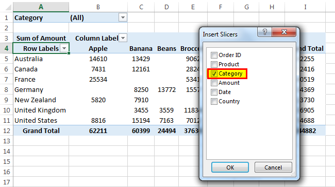
Task: Cancel the Insert Slicers dialog
Action: (x=273, y=167)
